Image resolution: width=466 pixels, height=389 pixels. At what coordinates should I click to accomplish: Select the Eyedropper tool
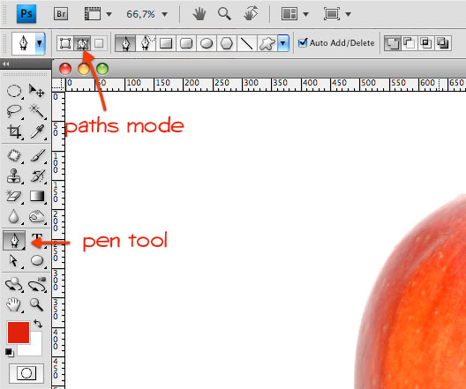tap(38, 131)
